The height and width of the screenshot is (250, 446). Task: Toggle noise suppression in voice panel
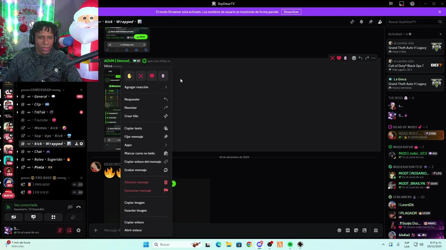(x=70, y=207)
